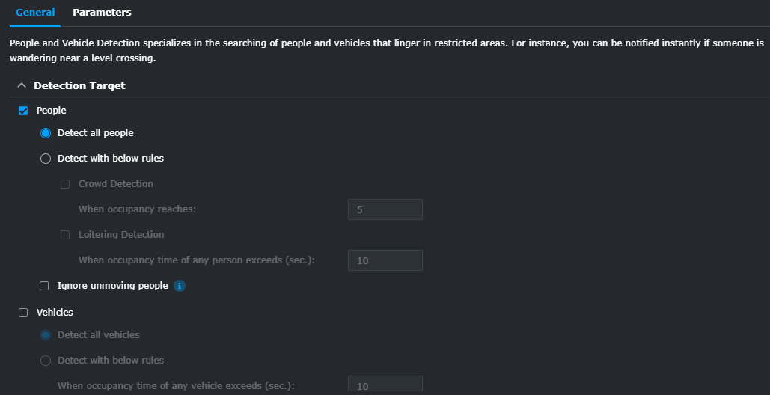770x395 pixels.
Task: Click the People label text
Action: tap(52, 111)
